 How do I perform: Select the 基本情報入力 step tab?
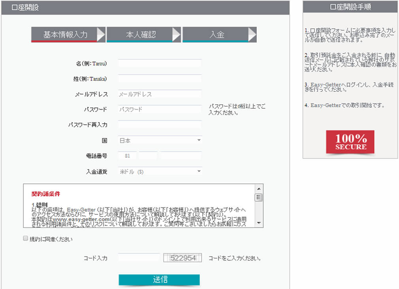coord(68,35)
